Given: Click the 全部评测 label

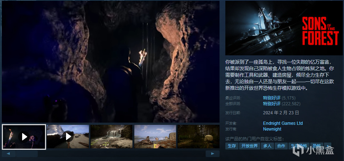Looking at the screenshot, I should (x=233, y=104).
